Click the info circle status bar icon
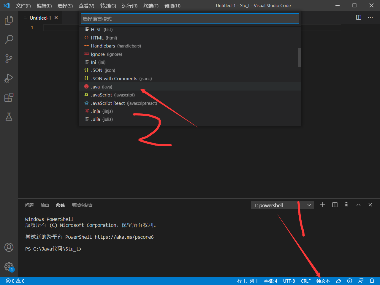Screen dimensions: 380x285 350,281
